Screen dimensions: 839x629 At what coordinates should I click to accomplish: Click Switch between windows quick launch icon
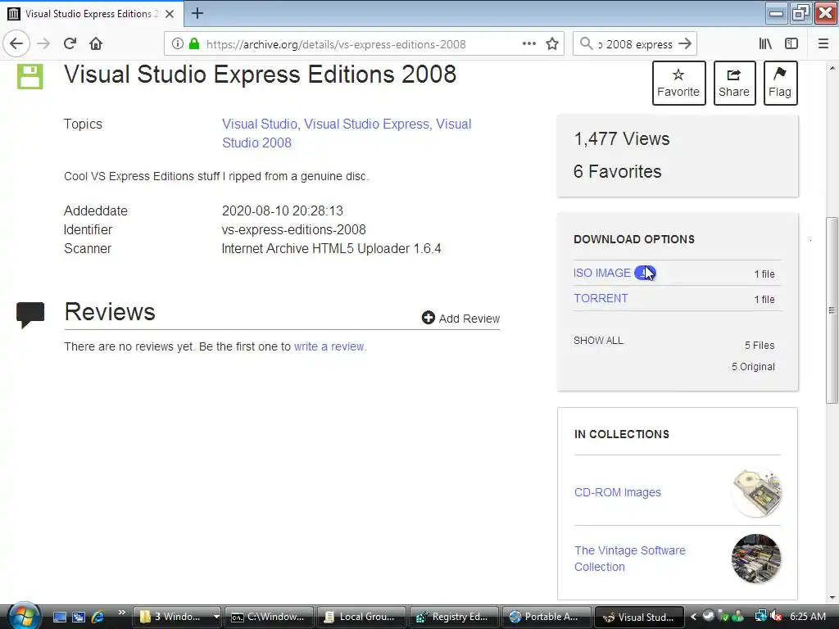[x=79, y=617]
